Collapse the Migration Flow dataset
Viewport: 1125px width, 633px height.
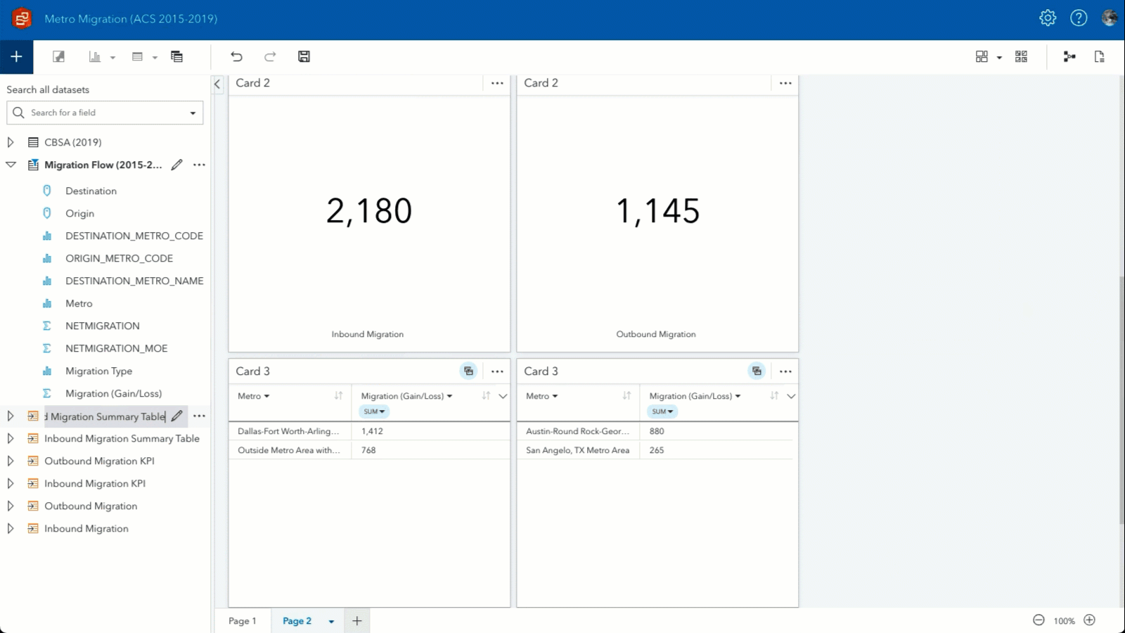[11, 165]
